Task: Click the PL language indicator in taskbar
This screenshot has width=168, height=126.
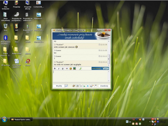Action: [127, 122]
